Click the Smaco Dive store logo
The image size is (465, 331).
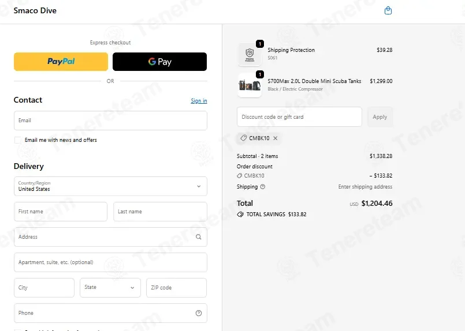click(35, 10)
